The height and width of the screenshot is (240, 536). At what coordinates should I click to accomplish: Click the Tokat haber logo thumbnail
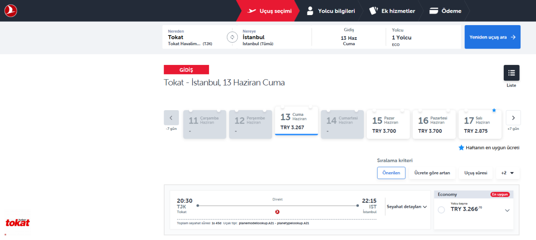tap(17, 222)
